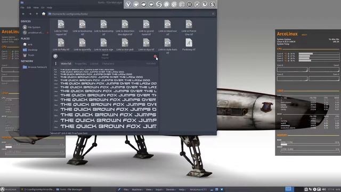The height and width of the screenshot is (192, 341).
Task: Switch to the Properties tab
Action: (80, 63)
